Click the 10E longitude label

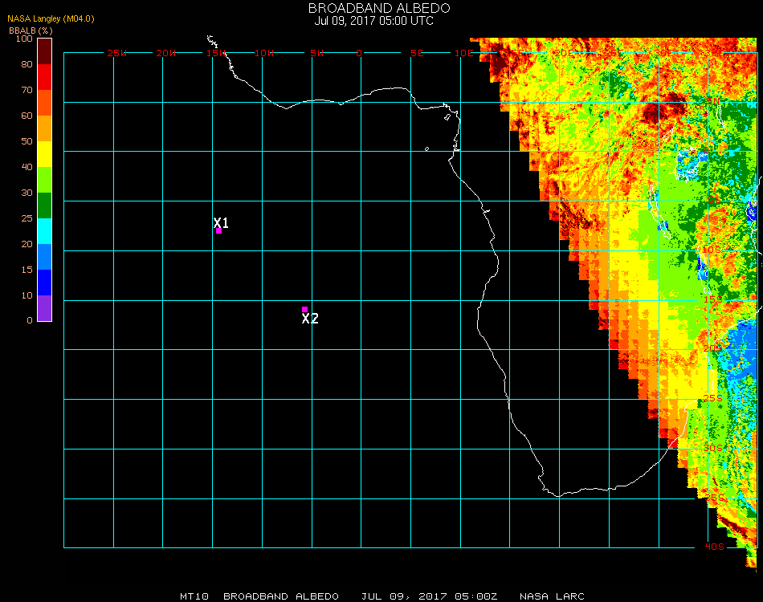464,53
